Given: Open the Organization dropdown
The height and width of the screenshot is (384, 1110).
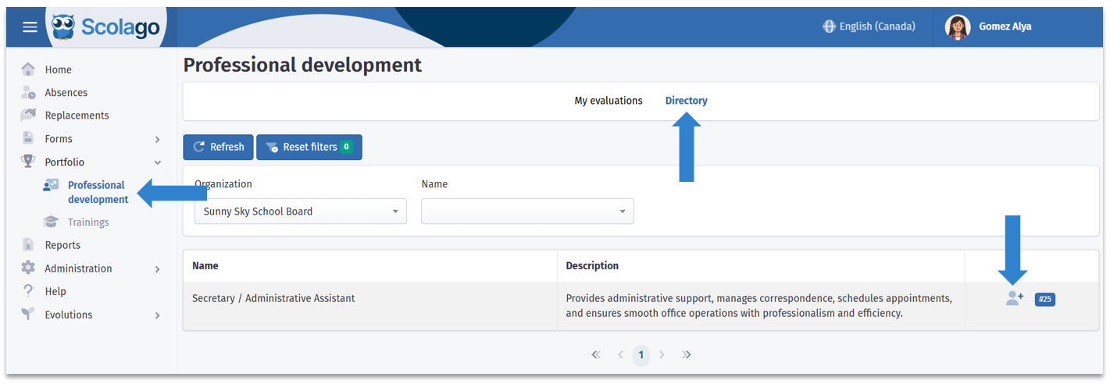Looking at the screenshot, I should point(301,212).
